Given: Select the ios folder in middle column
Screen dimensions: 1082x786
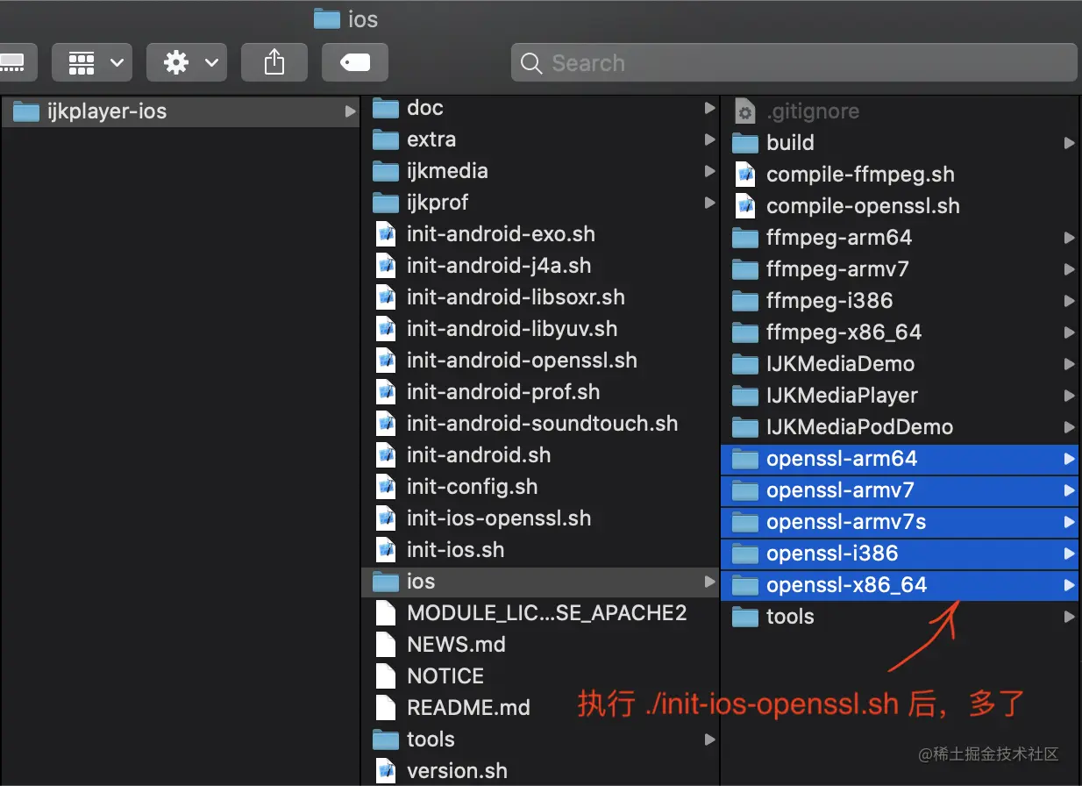Looking at the screenshot, I should [x=540, y=582].
